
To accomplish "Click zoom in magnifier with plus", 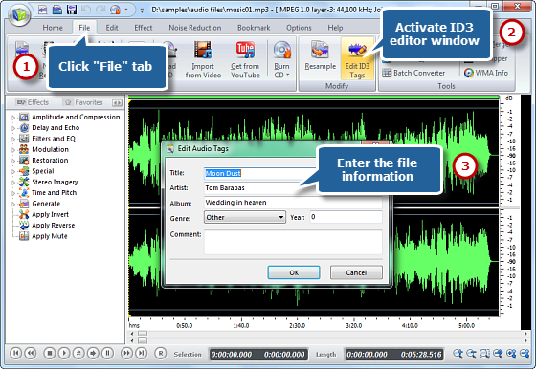I will point(458,354).
